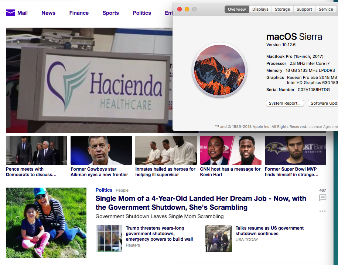Click the System Report button
Viewport: 338px width, 265px height.
[x=285, y=103]
